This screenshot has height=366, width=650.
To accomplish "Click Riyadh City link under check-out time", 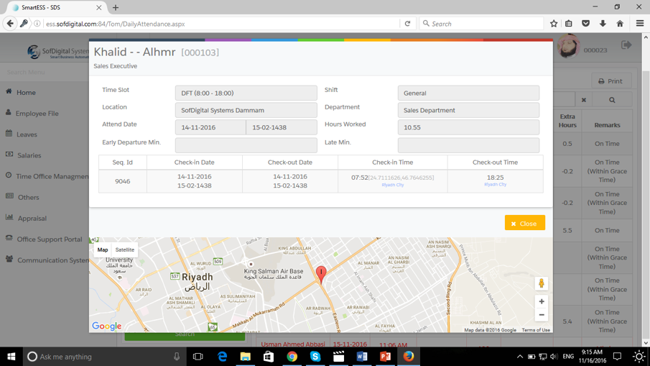I will pos(496,184).
